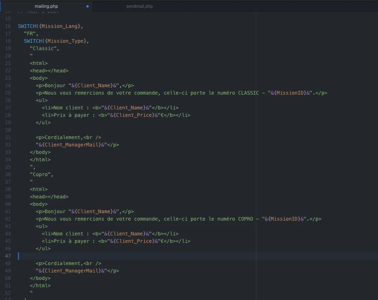Click "Nom client" text on line 44
Screen dimensions: 378x300
pos(68,234)
